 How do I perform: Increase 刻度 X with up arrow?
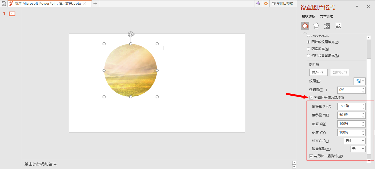tap(363, 122)
